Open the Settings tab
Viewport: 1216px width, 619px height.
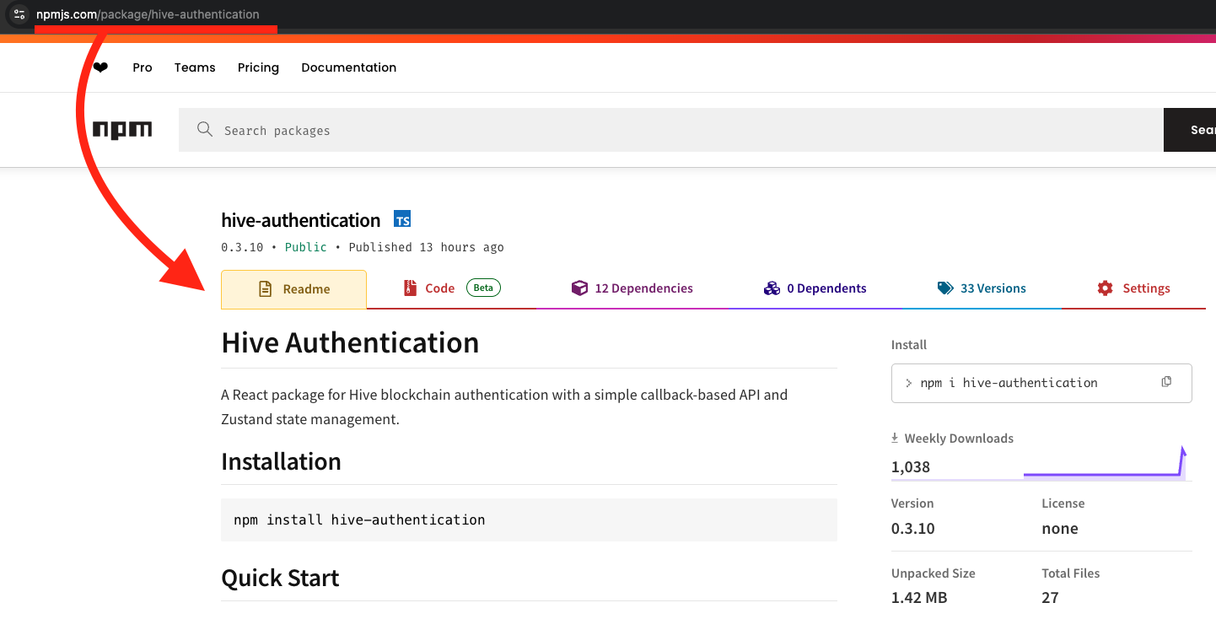click(1133, 288)
